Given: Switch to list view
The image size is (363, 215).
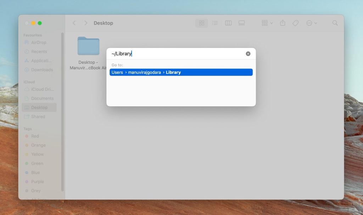Looking at the screenshot, I should click(x=215, y=23).
